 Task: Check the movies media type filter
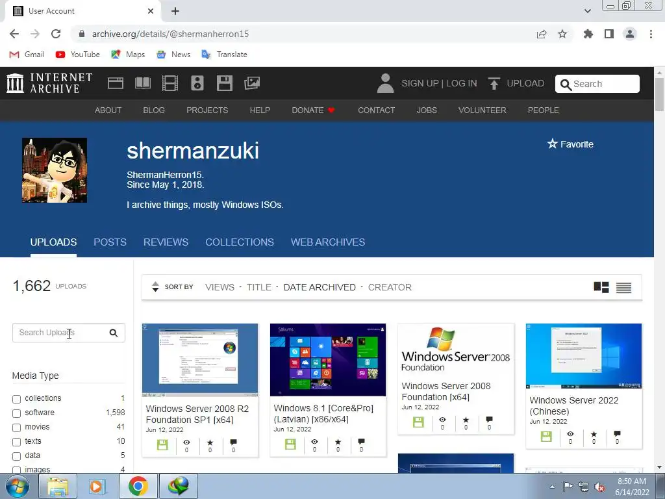pyautogui.click(x=16, y=428)
